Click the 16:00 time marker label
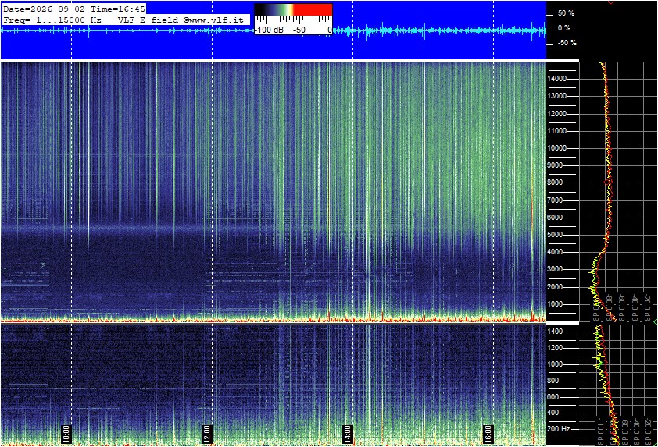The height and width of the screenshot is (447, 658). [x=488, y=435]
